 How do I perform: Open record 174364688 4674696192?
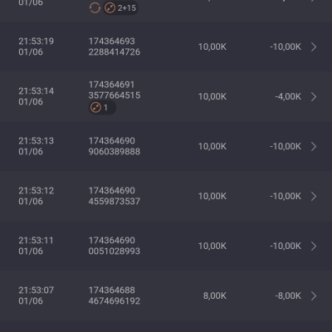click(x=115, y=295)
